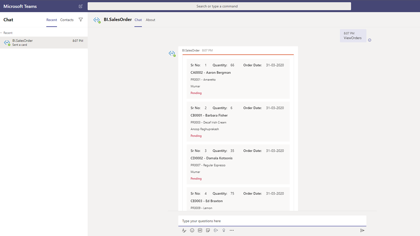Viewport: 420px width, 236px height.
Task: Open the sticker picker
Action: tap(208, 230)
